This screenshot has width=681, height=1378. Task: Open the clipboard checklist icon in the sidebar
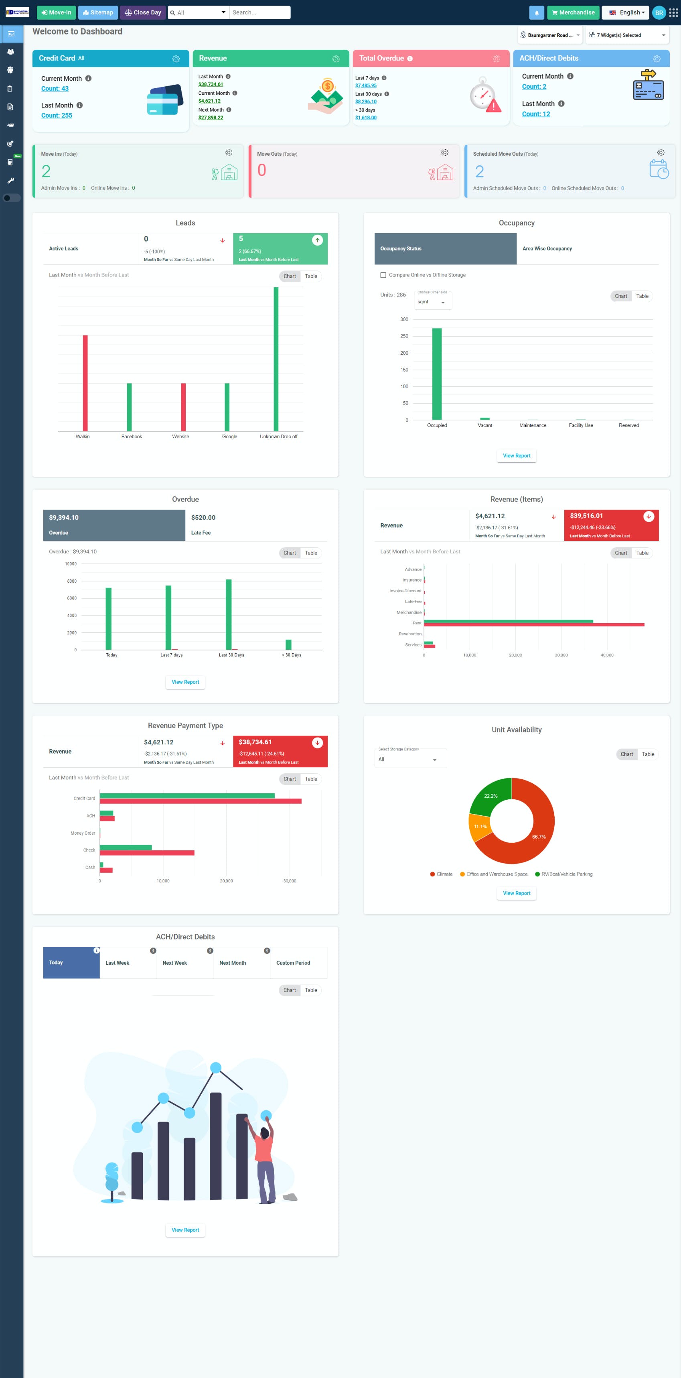pos(10,89)
